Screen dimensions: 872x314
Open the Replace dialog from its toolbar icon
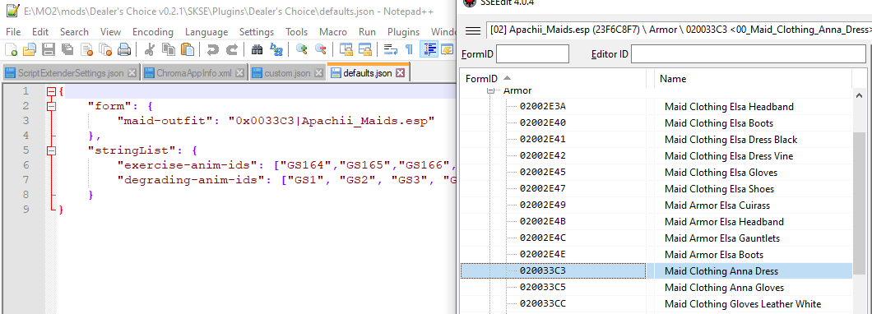tap(276, 49)
